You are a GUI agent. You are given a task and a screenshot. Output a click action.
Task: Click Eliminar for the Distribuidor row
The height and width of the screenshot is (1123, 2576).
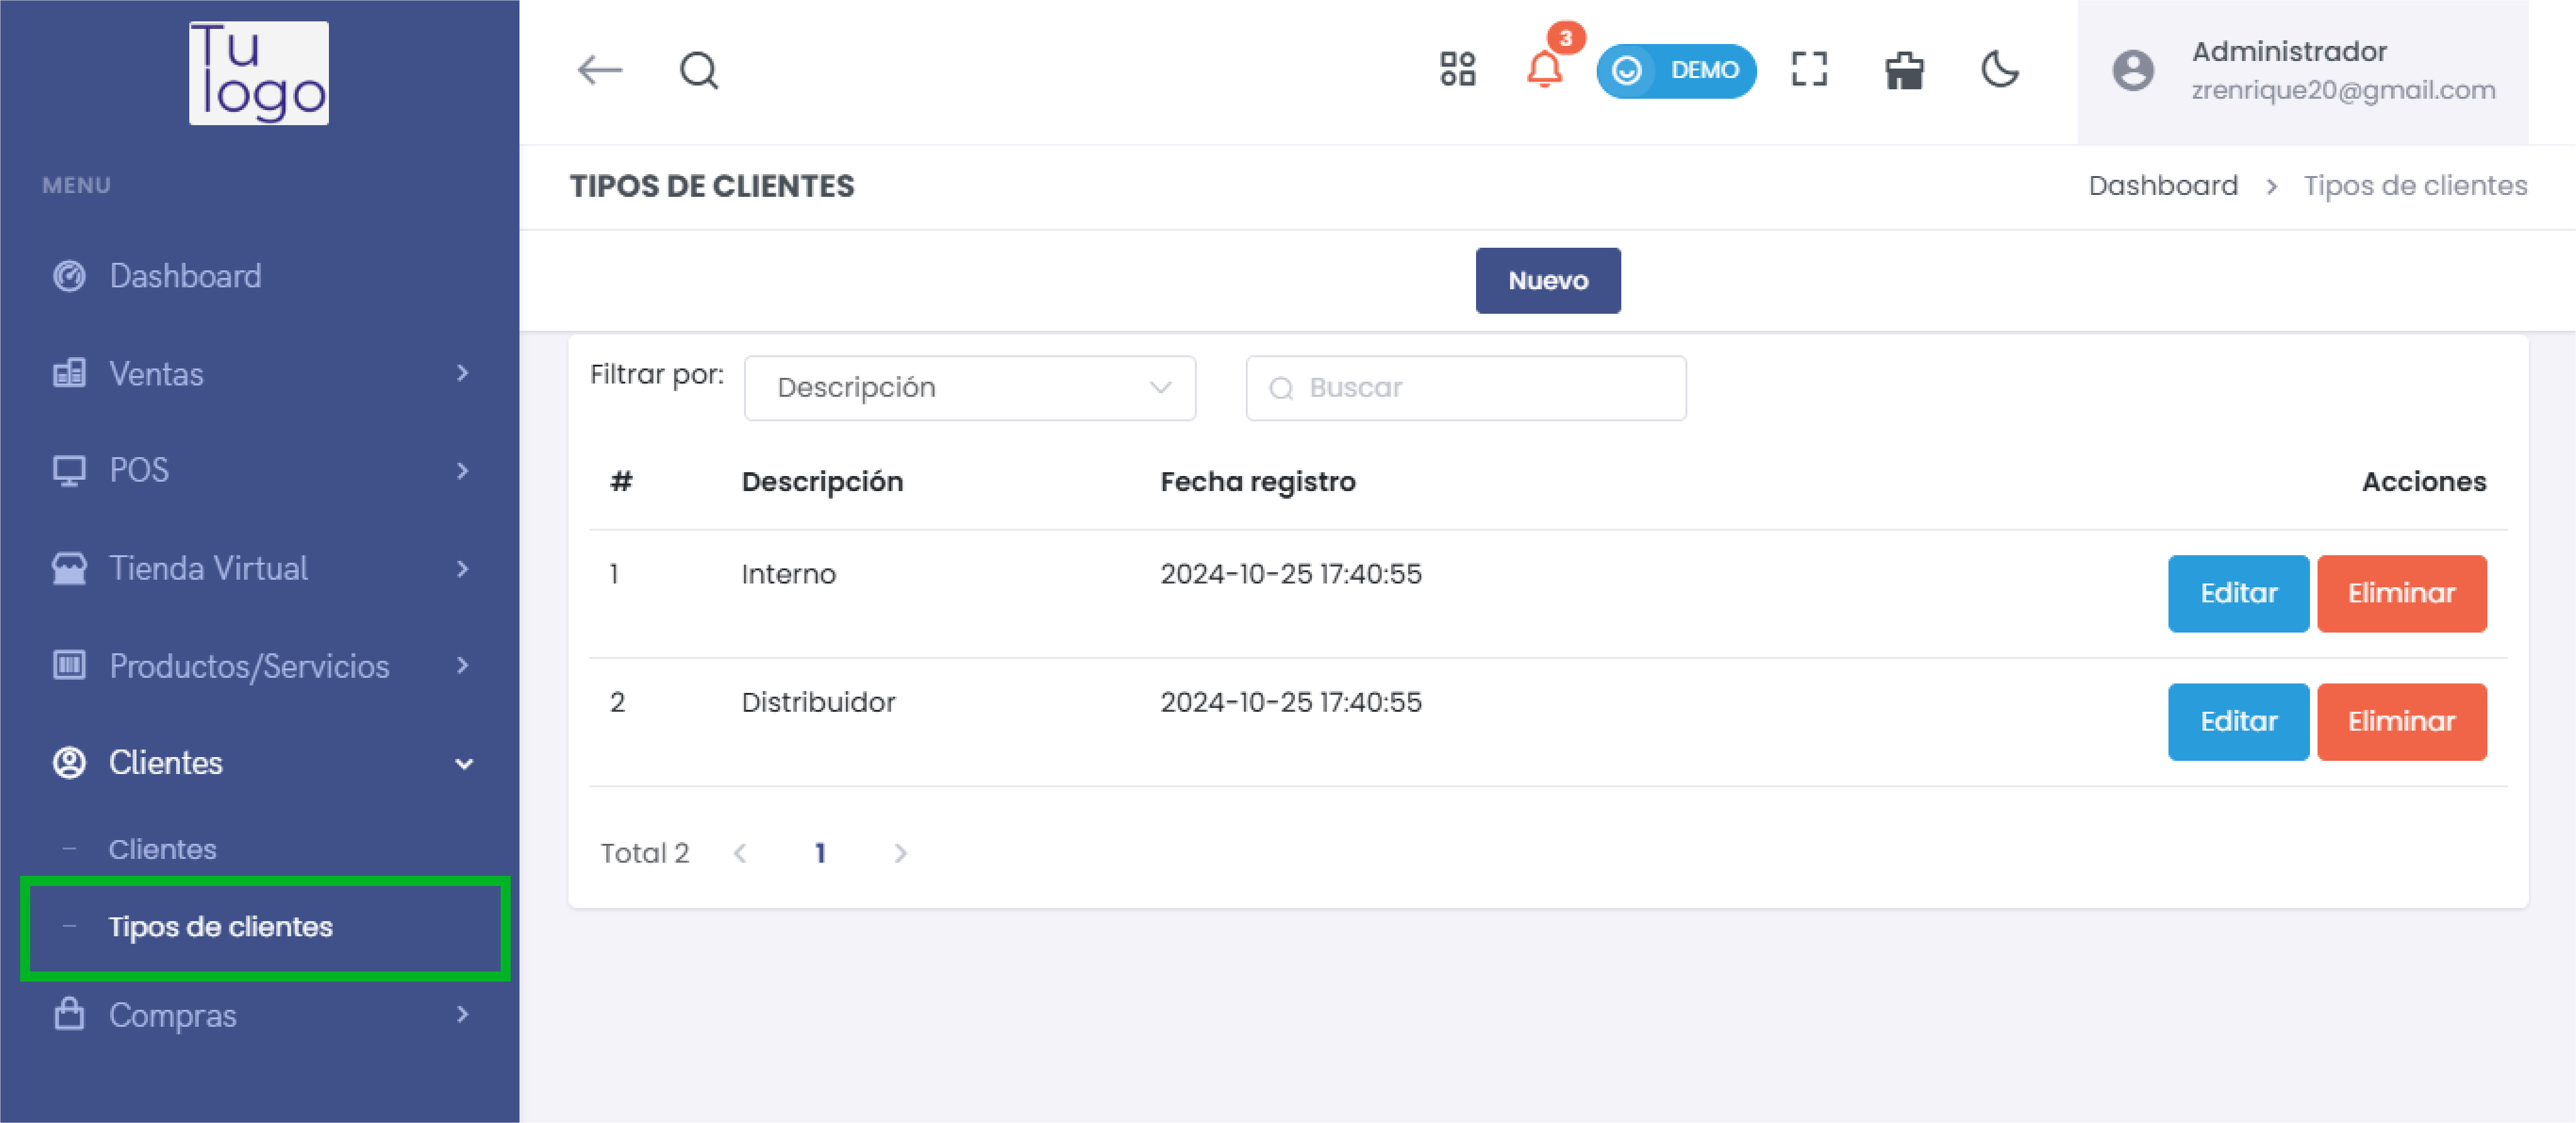2400,721
